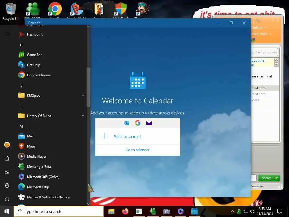The width and height of the screenshot is (289, 217).
Task: Open the 'deez nuts' personal message dropdown
Action: point(270,34)
